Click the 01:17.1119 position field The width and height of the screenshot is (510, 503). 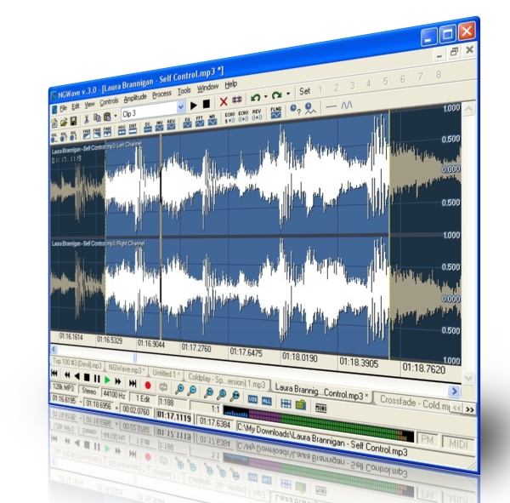click(x=174, y=417)
